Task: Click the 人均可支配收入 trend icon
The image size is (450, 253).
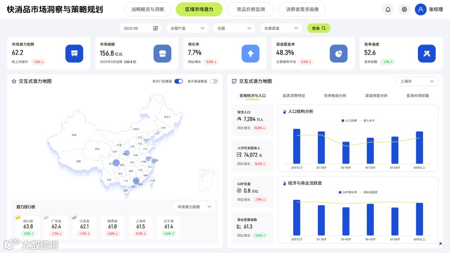Action: pos(239,155)
